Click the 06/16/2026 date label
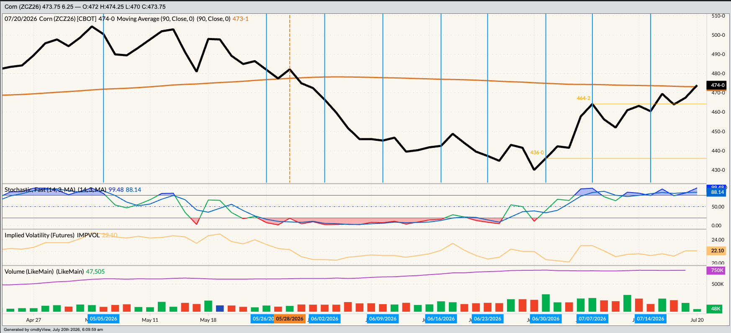The image size is (731, 333). tap(441, 319)
